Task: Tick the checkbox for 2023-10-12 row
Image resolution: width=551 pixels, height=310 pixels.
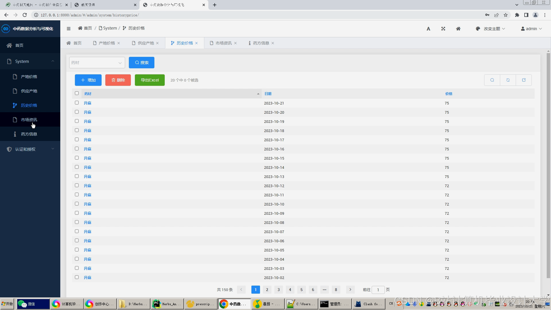Action: [x=77, y=185]
